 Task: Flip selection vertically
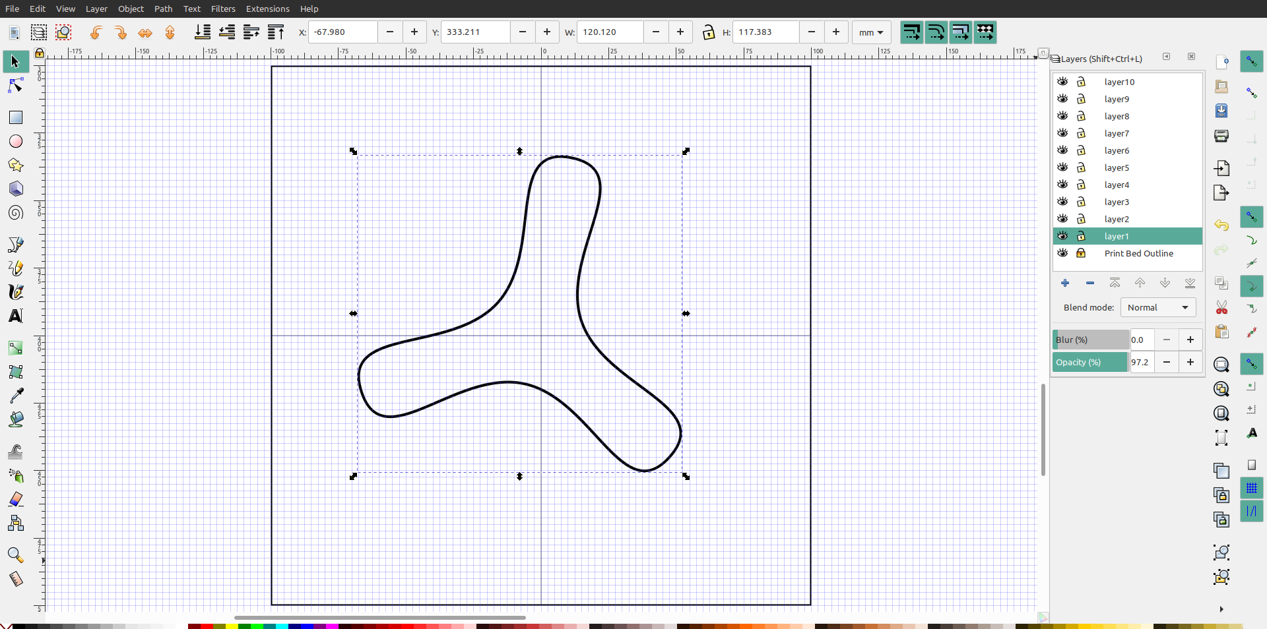pos(170,32)
